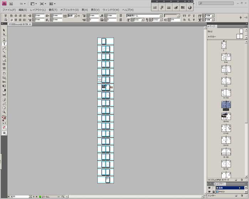Click the fill and stroke color swatch
This screenshot has width=249, height=199.
[4, 117]
